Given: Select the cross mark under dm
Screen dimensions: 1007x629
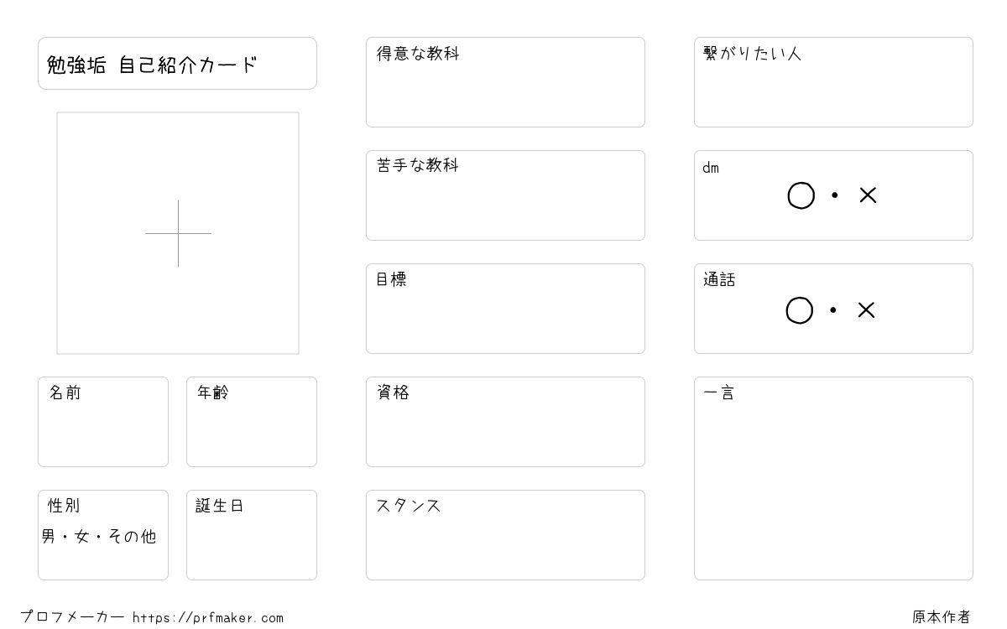Looking at the screenshot, I should 868,195.
